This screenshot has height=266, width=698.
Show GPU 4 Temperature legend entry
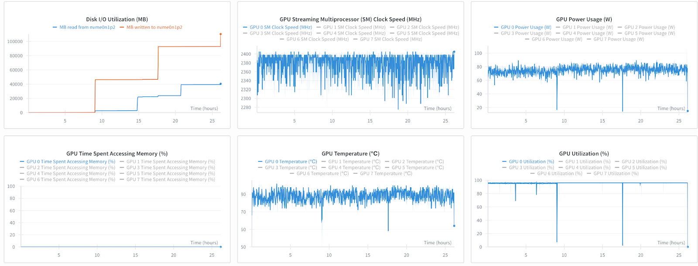point(354,168)
